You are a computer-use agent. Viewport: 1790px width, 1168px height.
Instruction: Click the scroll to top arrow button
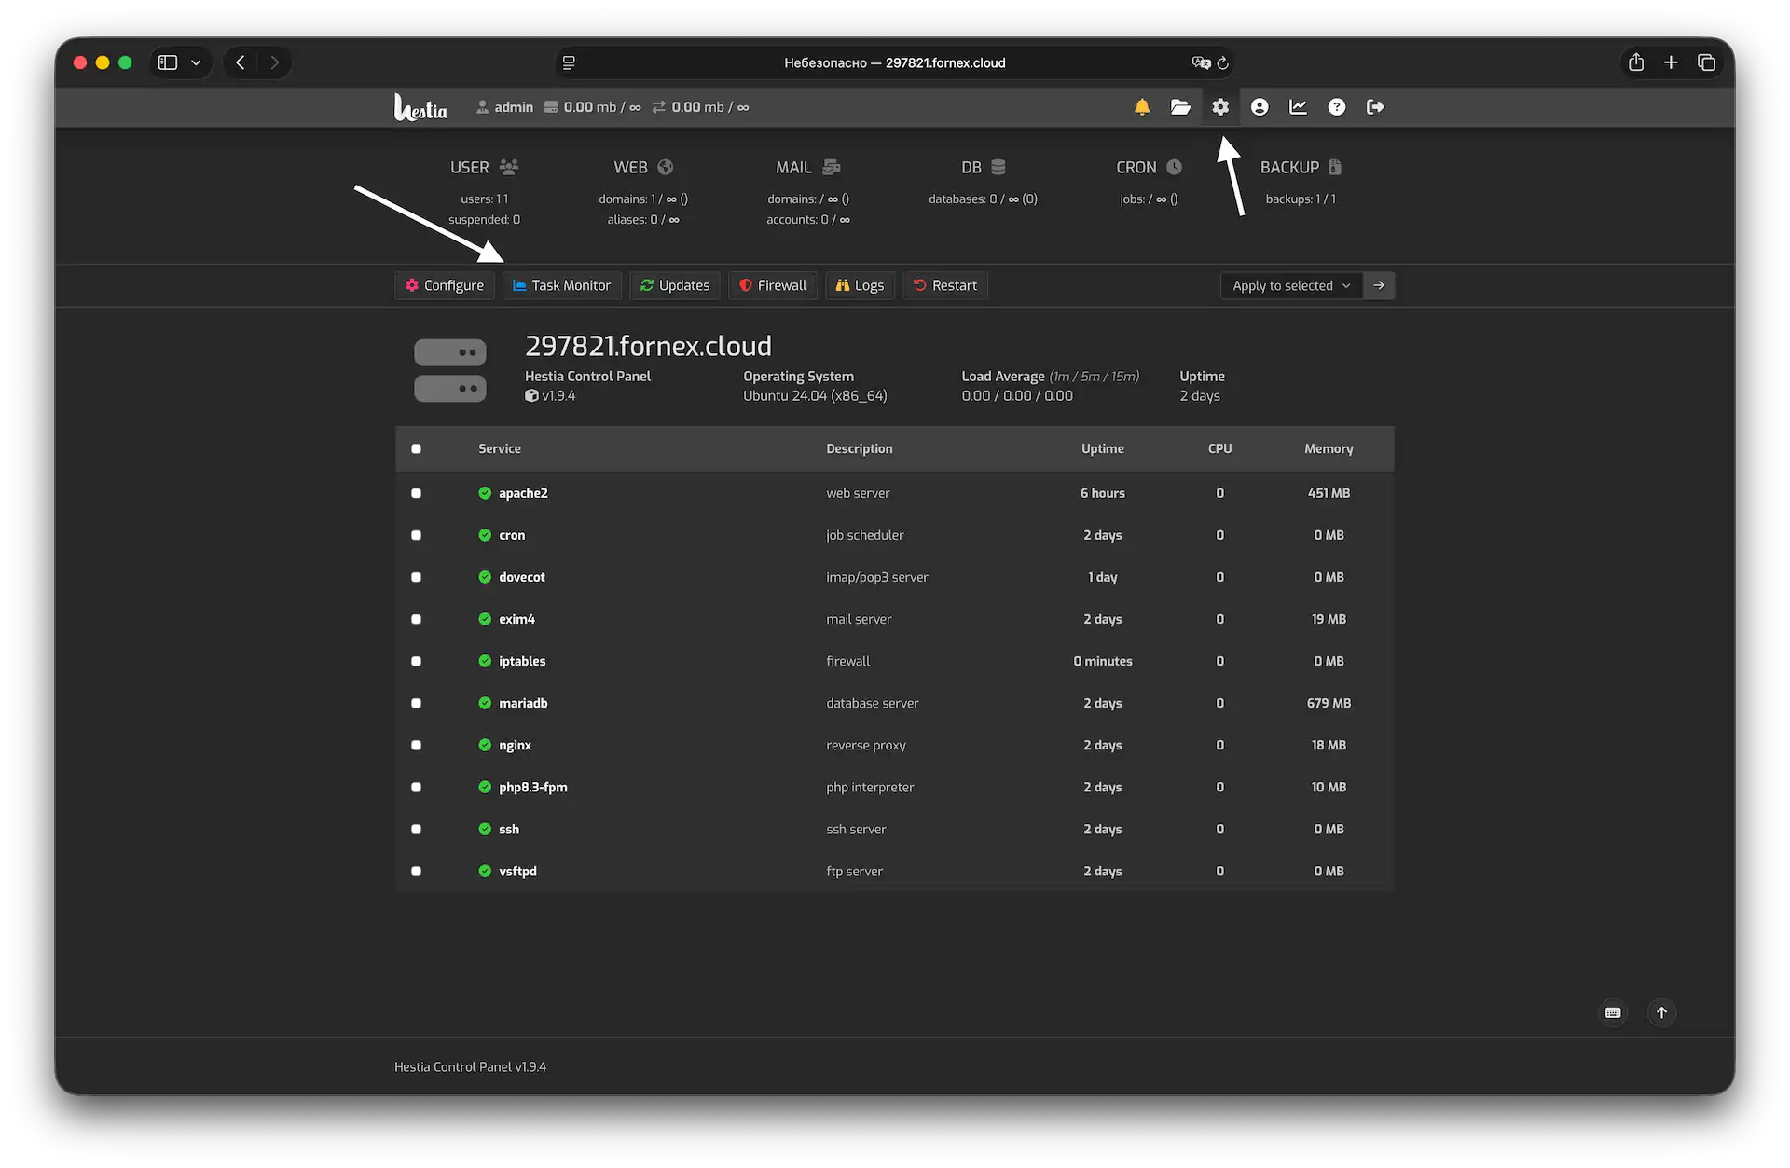(1661, 1012)
